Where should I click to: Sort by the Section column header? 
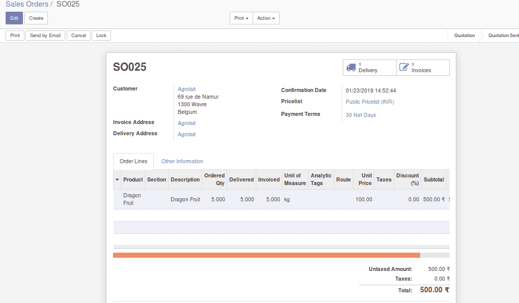156,179
